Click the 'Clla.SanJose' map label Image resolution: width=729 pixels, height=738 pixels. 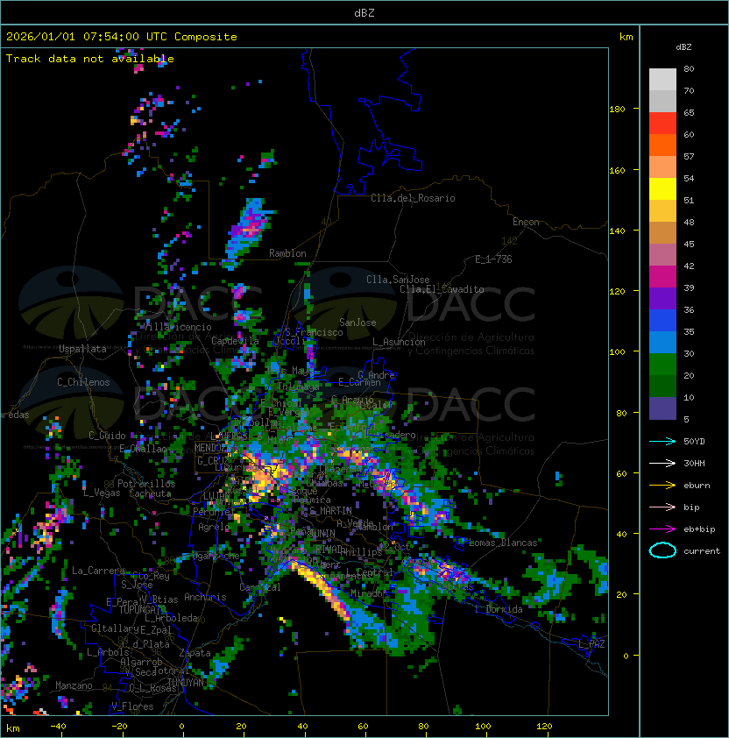point(398,280)
